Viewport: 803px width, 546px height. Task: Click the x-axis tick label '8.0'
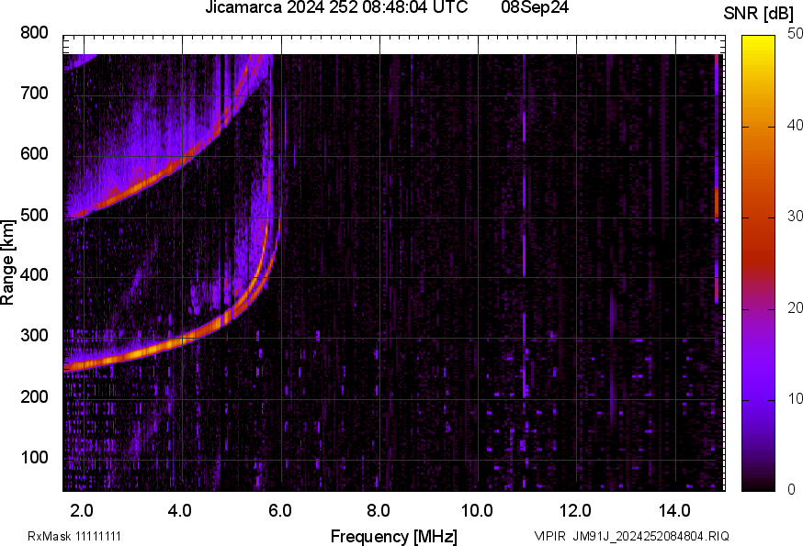coord(378,510)
